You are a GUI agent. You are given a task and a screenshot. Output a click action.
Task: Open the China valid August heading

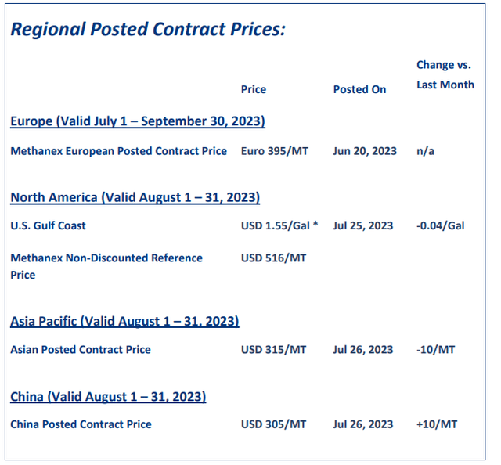pyautogui.click(x=108, y=397)
